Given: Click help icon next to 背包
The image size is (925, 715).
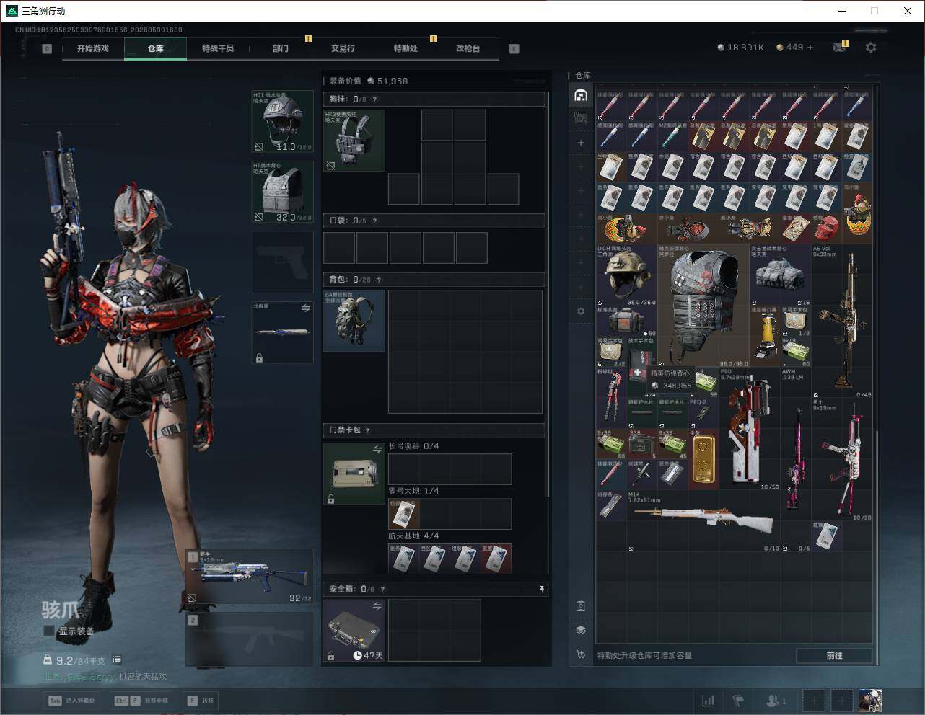Looking at the screenshot, I should pyautogui.click(x=379, y=280).
